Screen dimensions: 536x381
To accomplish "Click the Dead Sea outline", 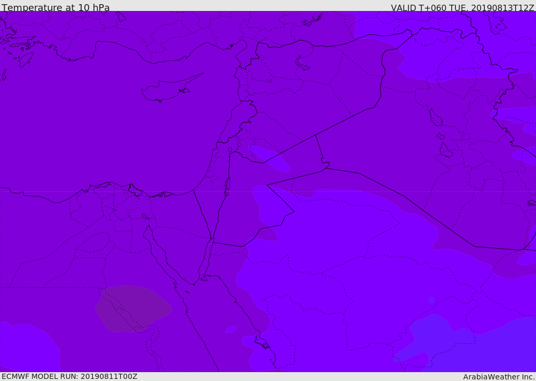I will tap(227, 184).
